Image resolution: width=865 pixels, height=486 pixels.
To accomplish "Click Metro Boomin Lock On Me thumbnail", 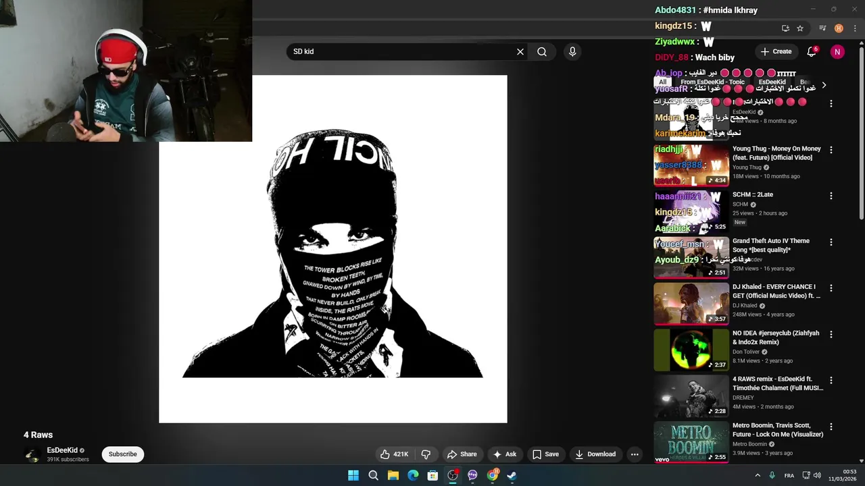I will (691, 441).
